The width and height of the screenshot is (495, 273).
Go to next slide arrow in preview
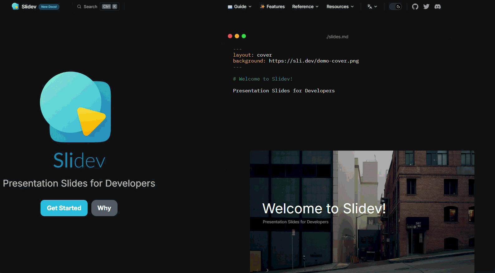coord(267,270)
